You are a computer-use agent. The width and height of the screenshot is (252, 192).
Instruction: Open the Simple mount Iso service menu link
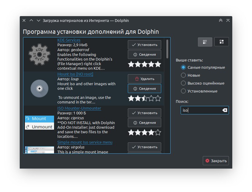coord(85,142)
